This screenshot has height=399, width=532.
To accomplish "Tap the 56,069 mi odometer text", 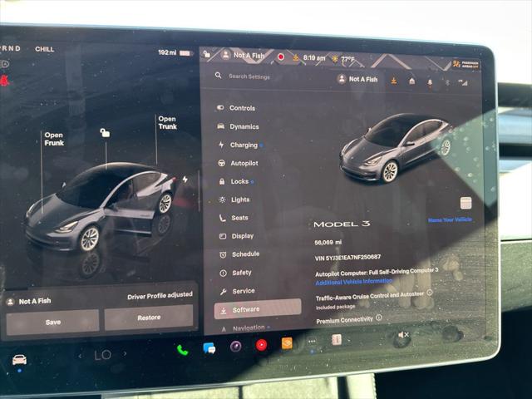I will click(328, 243).
